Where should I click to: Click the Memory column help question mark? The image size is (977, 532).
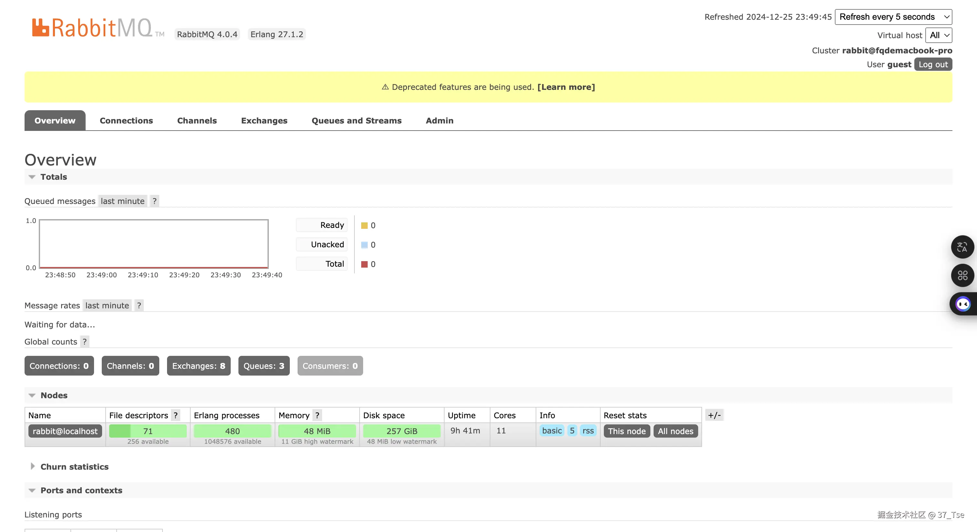click(x=317, y=415)
